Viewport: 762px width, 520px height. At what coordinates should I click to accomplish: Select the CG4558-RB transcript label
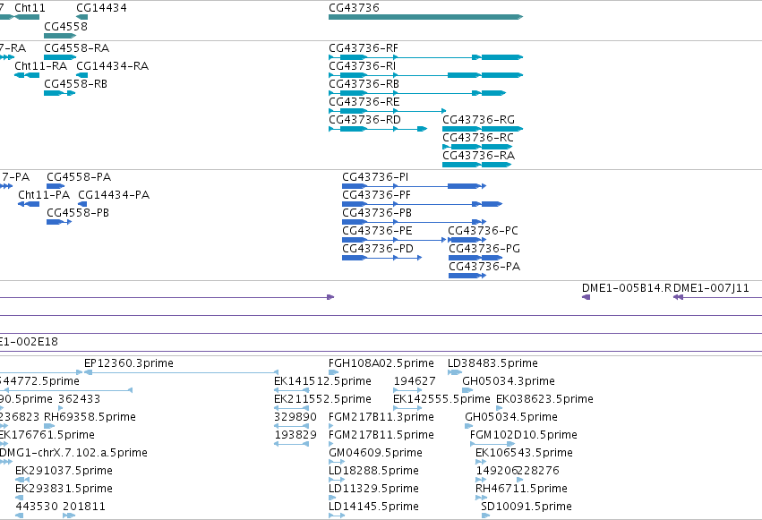75,84
